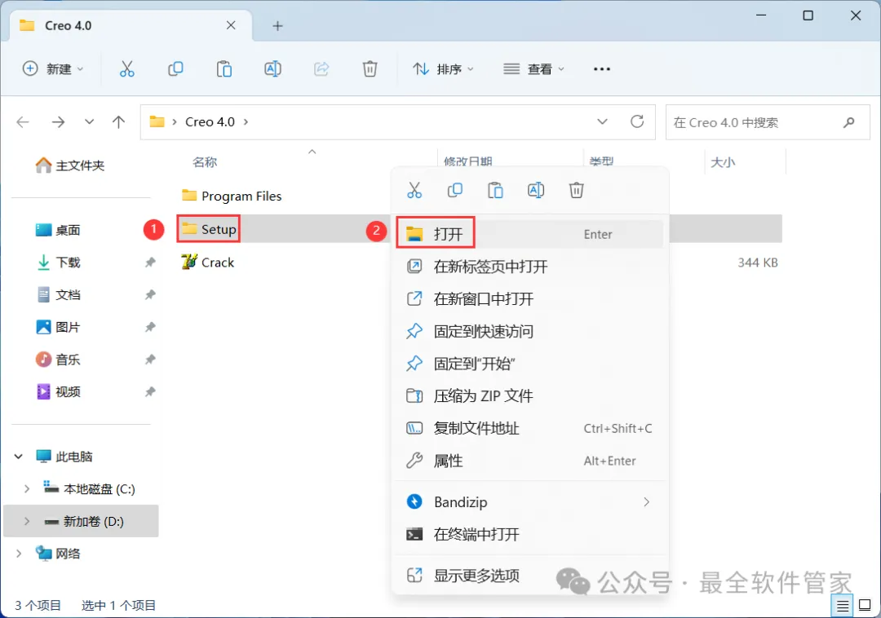Expand the 本地磁盘 (C:) node

[26, 489]
